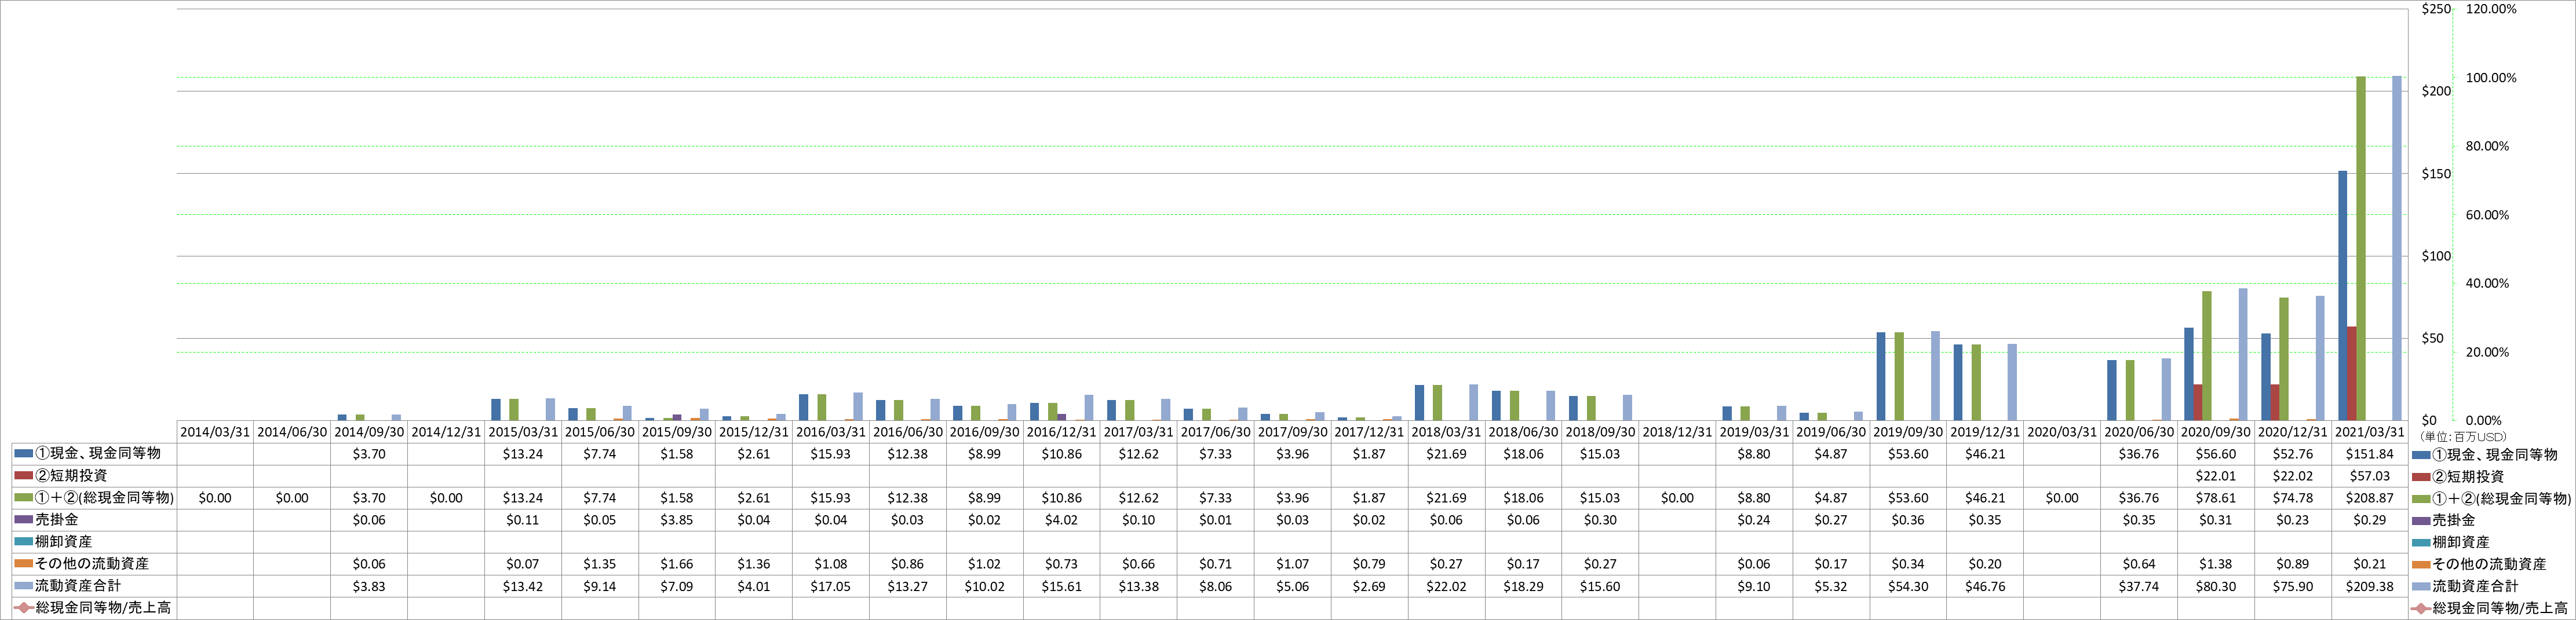Click teal swatch beside left 棚卸資産 label
This screenshot has height=620, width=2576.
[x=23, y=541]
